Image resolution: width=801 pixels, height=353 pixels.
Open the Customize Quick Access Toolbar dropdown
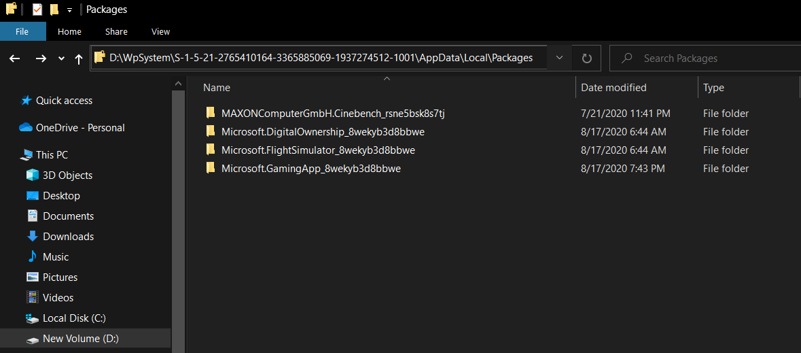click(69, 10)
